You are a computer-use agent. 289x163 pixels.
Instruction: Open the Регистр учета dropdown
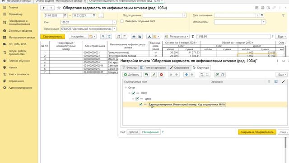[177, 37]
